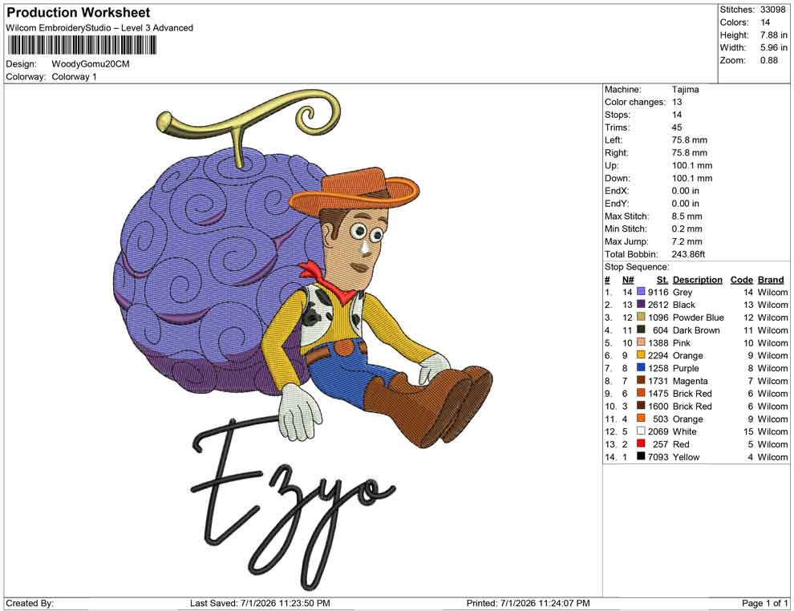Viewport: 794px width, 611px height.
Task: Click the Page 1 of 1 footer text
Action: (x=764, y=603)
